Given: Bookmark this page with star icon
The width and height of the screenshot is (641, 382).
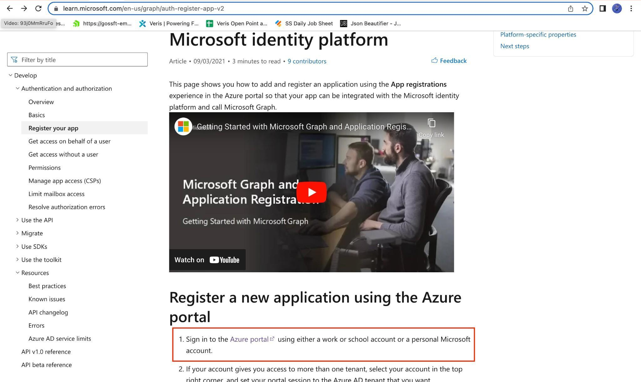Looking at the screenshot, I should 585,8.
